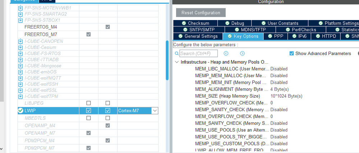
Task: Select MEMP_MEM_INIT Disabled value
Action: [279, 83]
